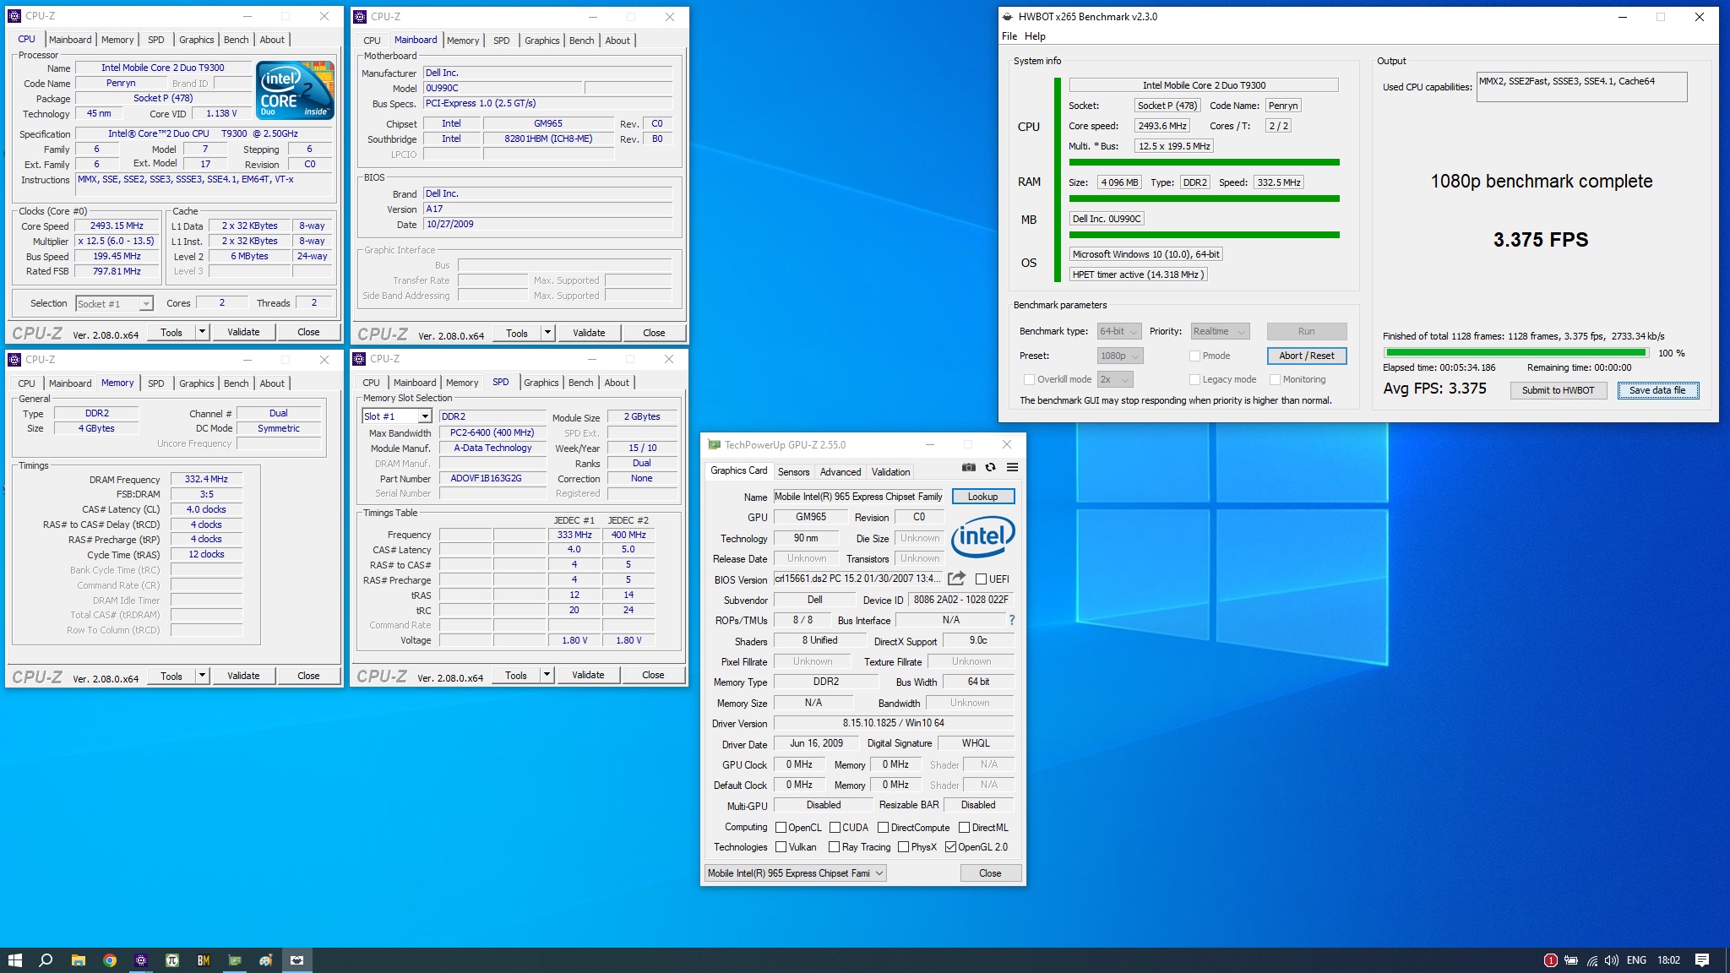Take a GPU-Z screenshot with the camera icon

(x=968, y=467)
